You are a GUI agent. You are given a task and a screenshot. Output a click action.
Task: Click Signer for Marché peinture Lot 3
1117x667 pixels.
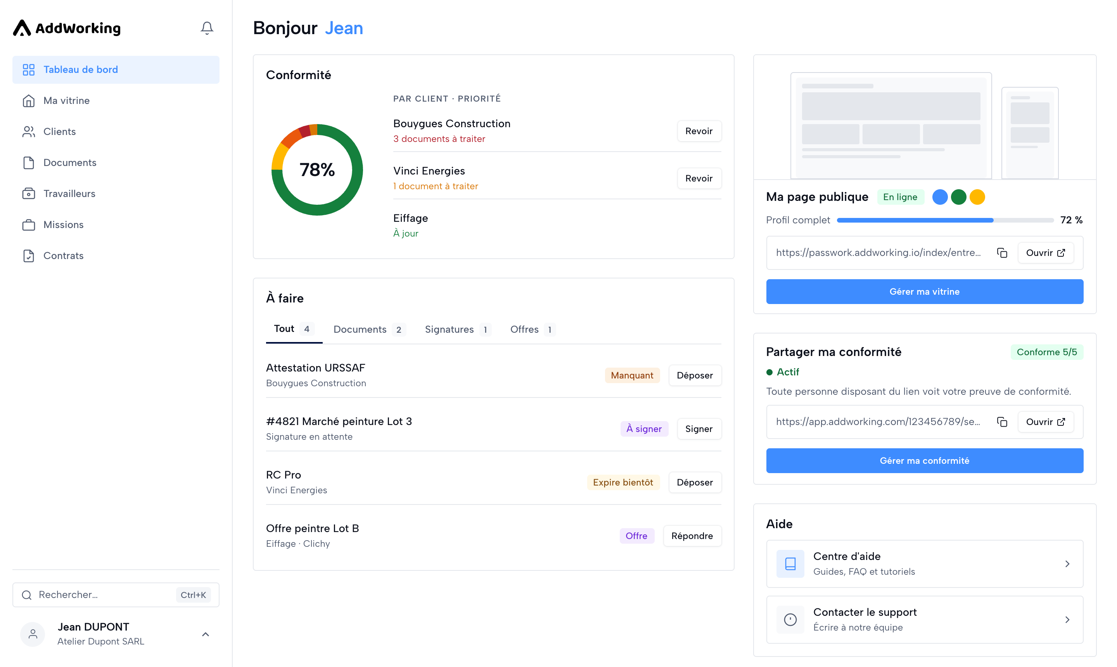click(699, 429)
